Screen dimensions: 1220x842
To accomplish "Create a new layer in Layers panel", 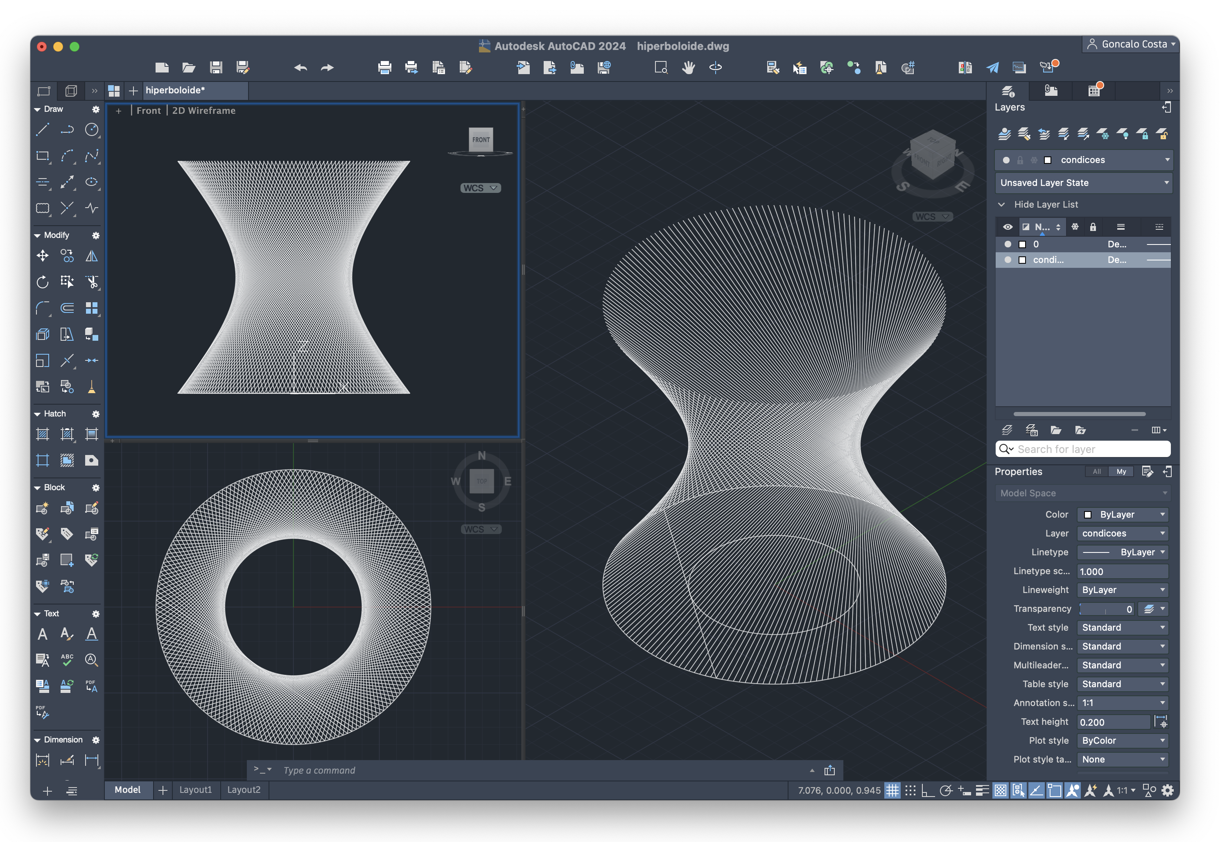I will (1007, 430).
